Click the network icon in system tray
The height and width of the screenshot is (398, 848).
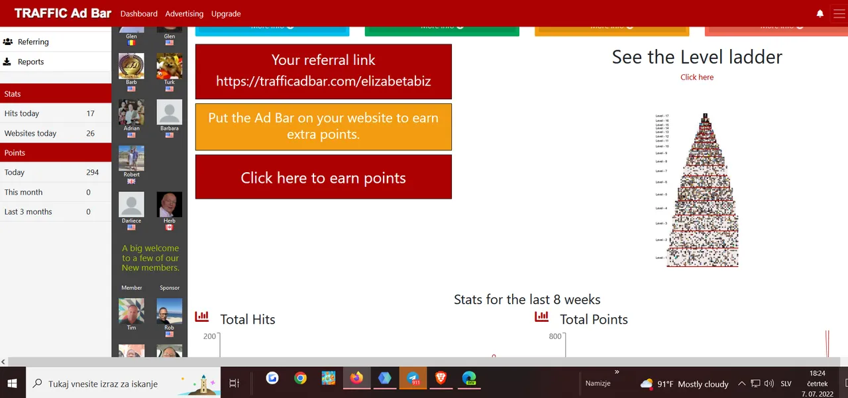(x=755, y=383)
